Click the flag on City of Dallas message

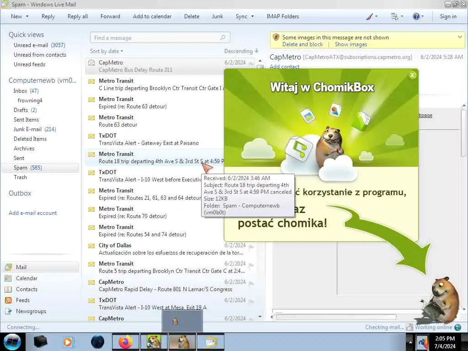pos(251,247)
